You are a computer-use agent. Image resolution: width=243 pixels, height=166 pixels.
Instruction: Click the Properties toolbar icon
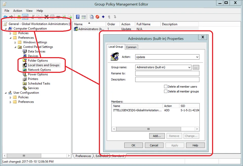pos(52,17)
